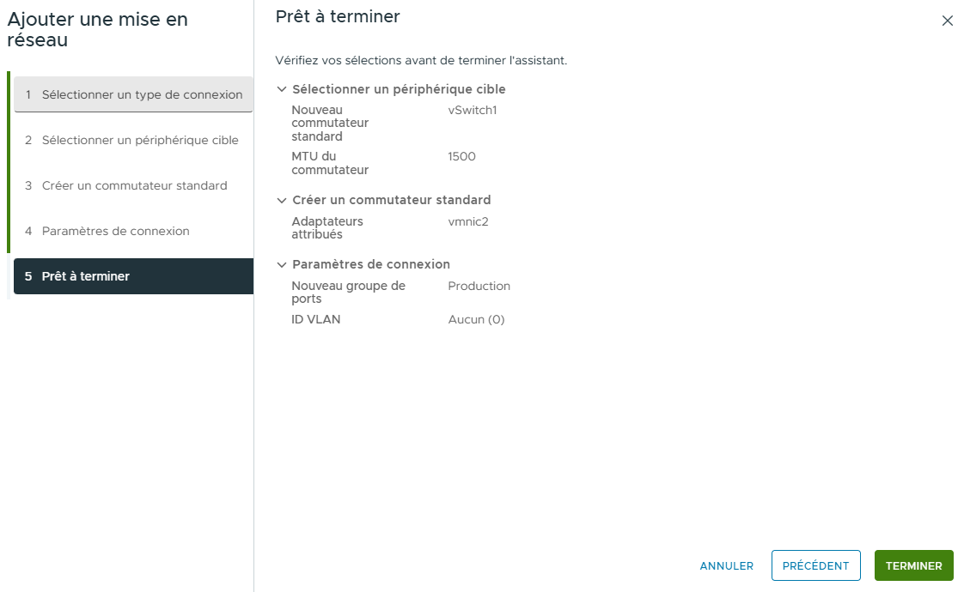
Task: Select step 4 'Paramètres de connexion'
Action: [x=132, y=231]
